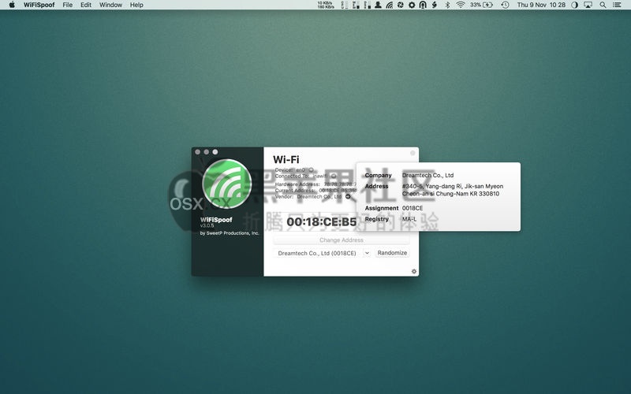Click the Thu 9 Nov clock
Viewport: 631px width, 394px height.
click(x=541, y=5)
